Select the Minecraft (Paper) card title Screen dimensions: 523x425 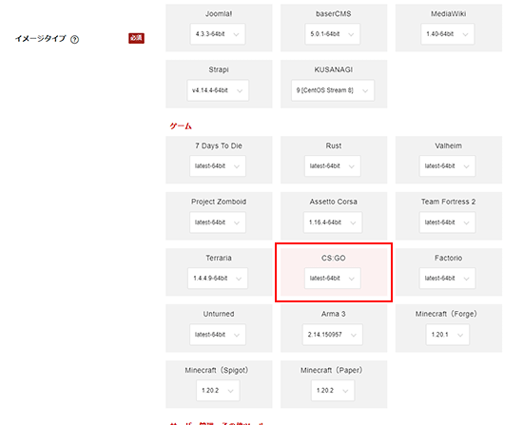coord(332,370)
